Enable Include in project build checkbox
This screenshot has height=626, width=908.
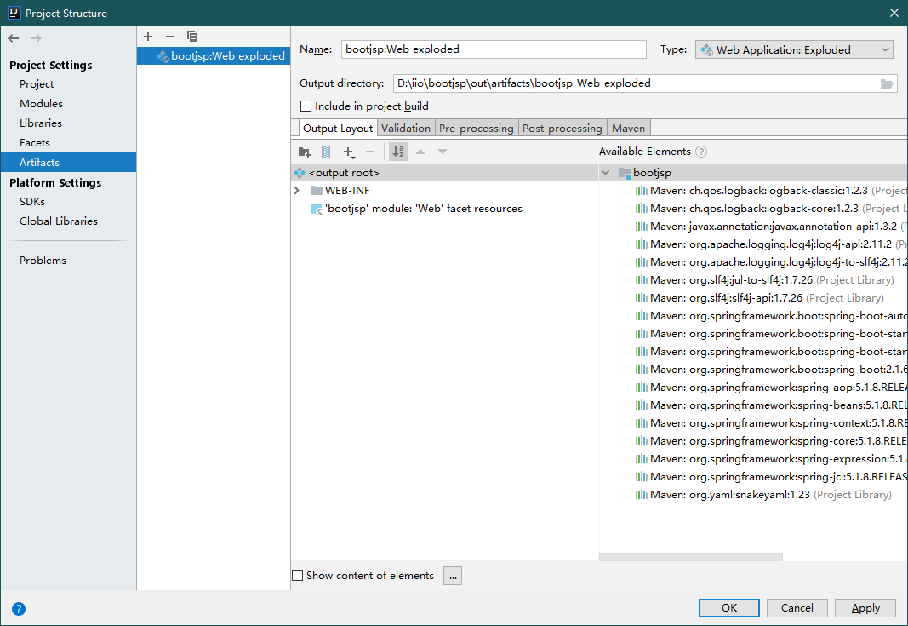click(x=306, y=106)
